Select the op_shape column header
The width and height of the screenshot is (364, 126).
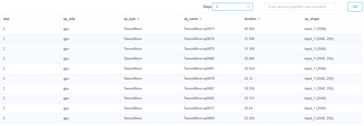coord(312,19)
